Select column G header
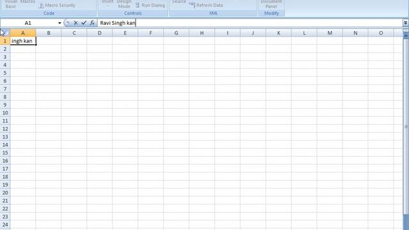Viewport: 409px width, 230px height. tap(176, 33)
